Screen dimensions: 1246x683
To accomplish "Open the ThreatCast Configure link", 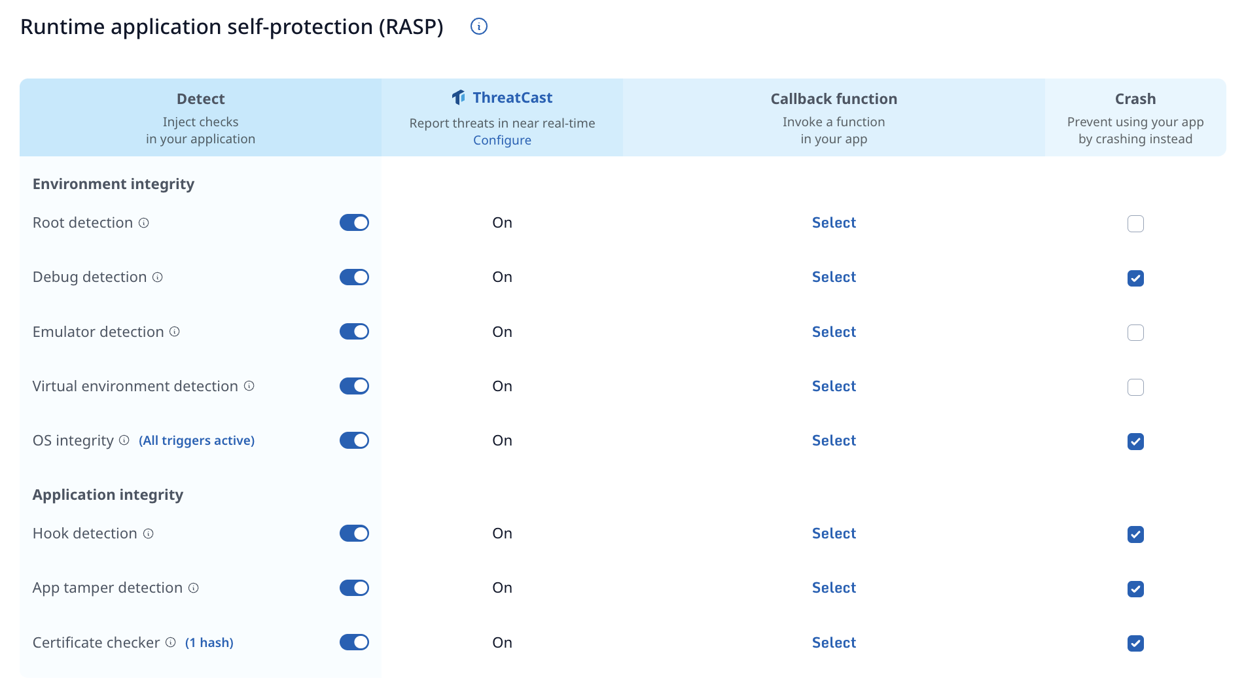I will pos(502,141).
